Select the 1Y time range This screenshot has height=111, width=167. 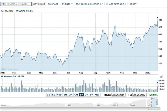pos(81,95)
